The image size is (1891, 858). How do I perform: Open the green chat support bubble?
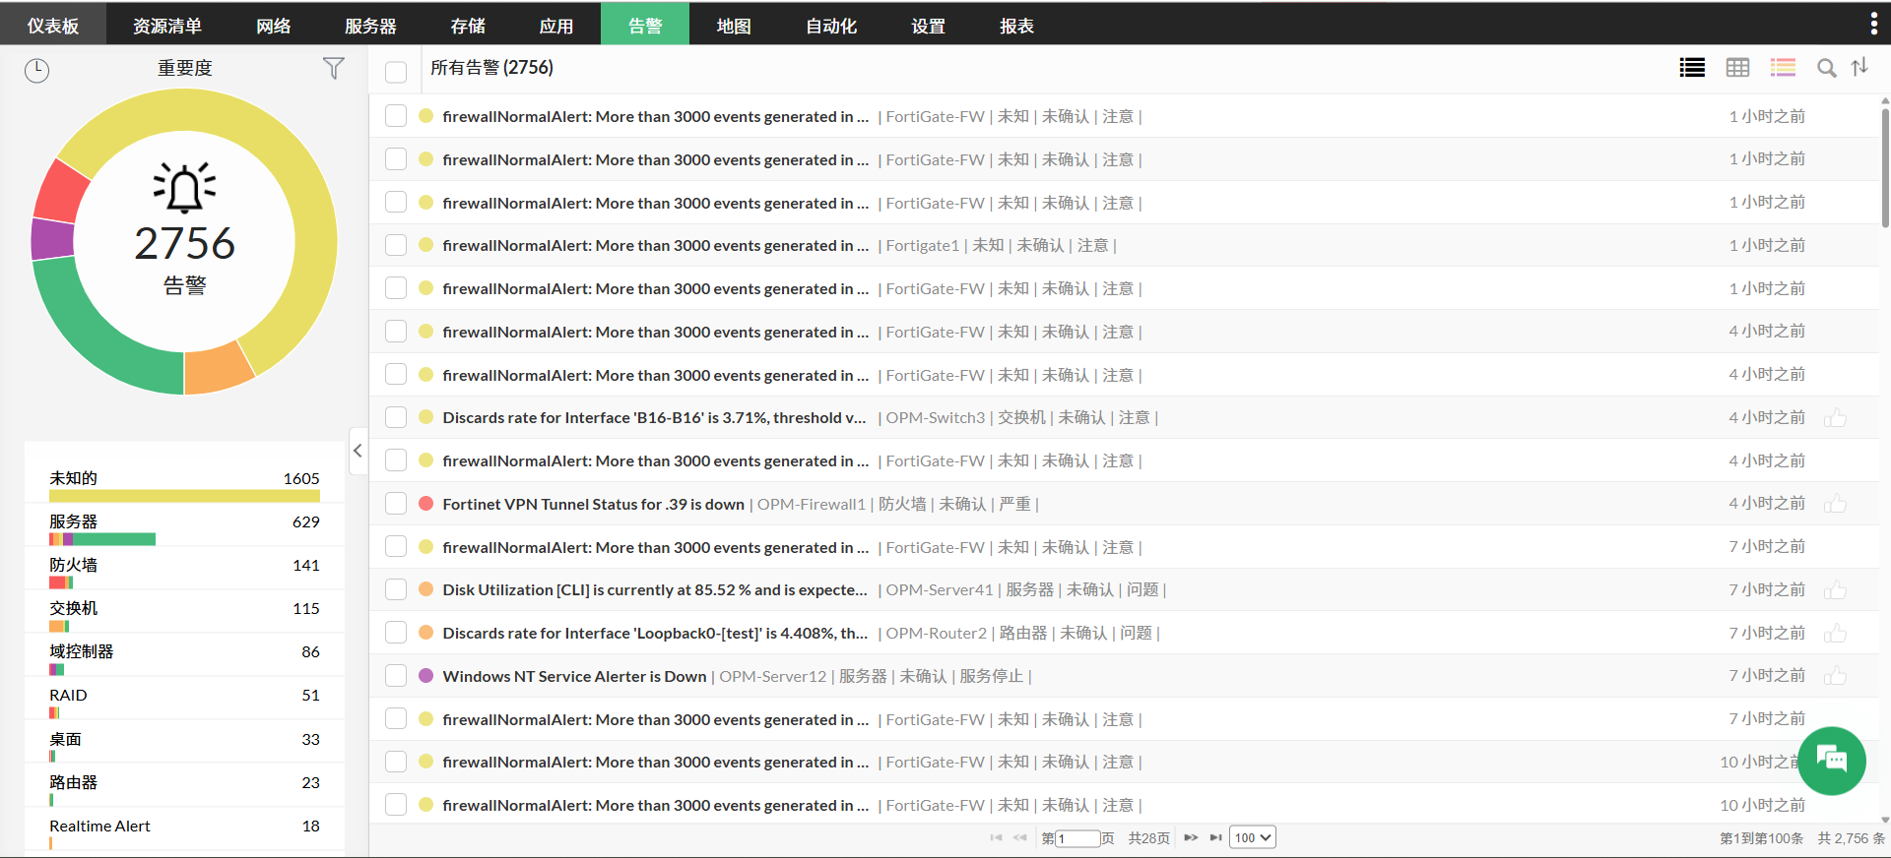[1831, 761]
